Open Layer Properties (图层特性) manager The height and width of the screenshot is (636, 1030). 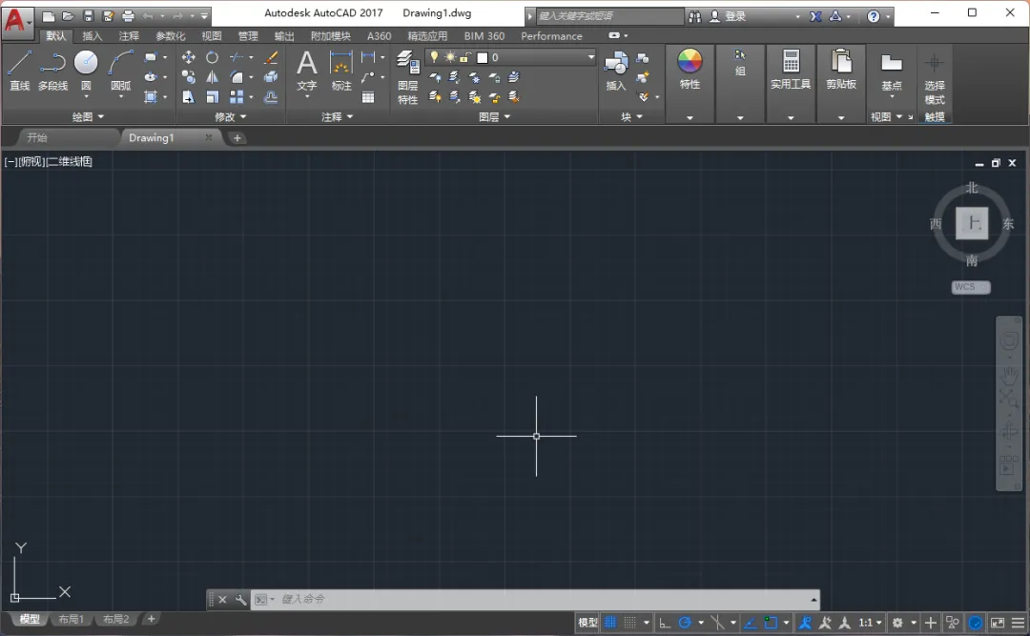point(408,77)
